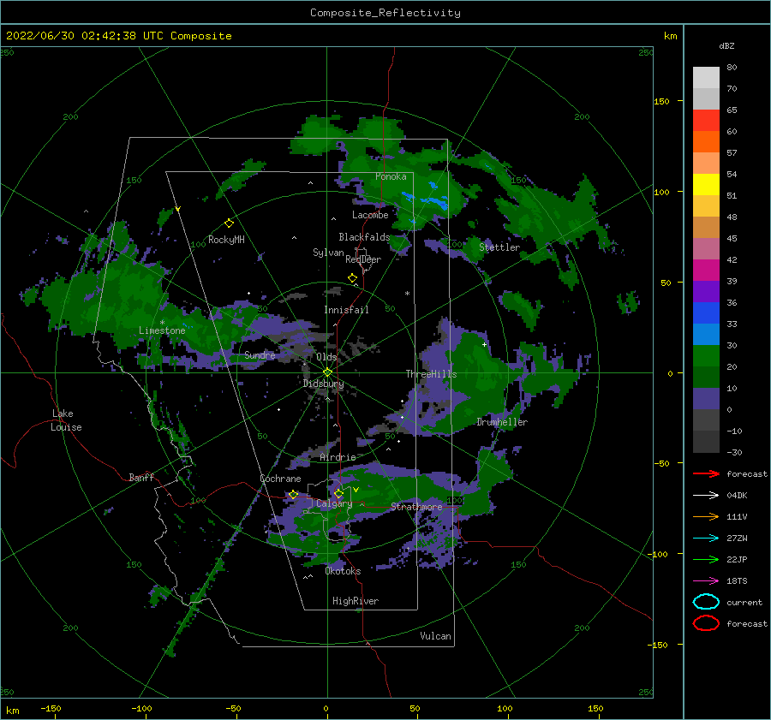Screen dimensions: 771x720
Task: Select the cyan 27ZW arrow icon
Action: tap(706, 539)
